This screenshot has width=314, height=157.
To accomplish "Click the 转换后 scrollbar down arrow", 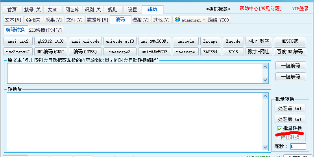I will (x=265, y=148).
